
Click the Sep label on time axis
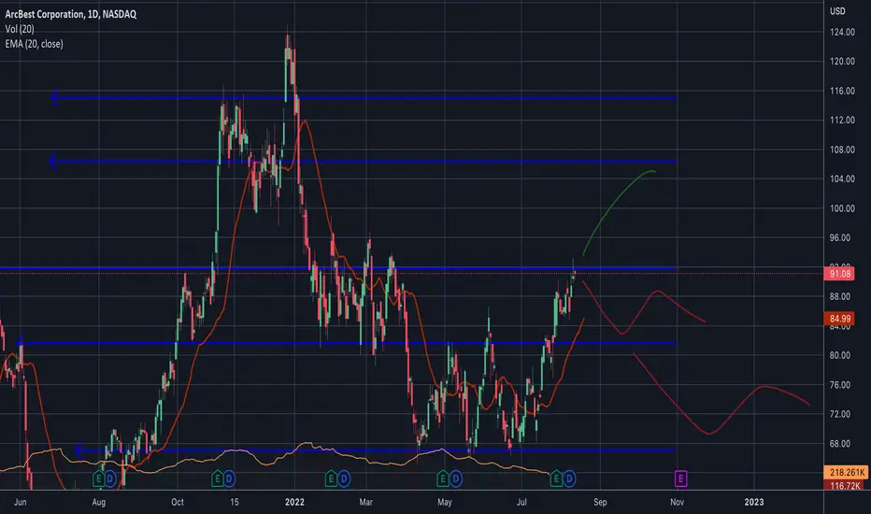point(600,503)
